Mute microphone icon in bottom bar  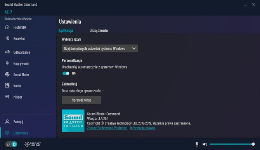click(197, 144)
